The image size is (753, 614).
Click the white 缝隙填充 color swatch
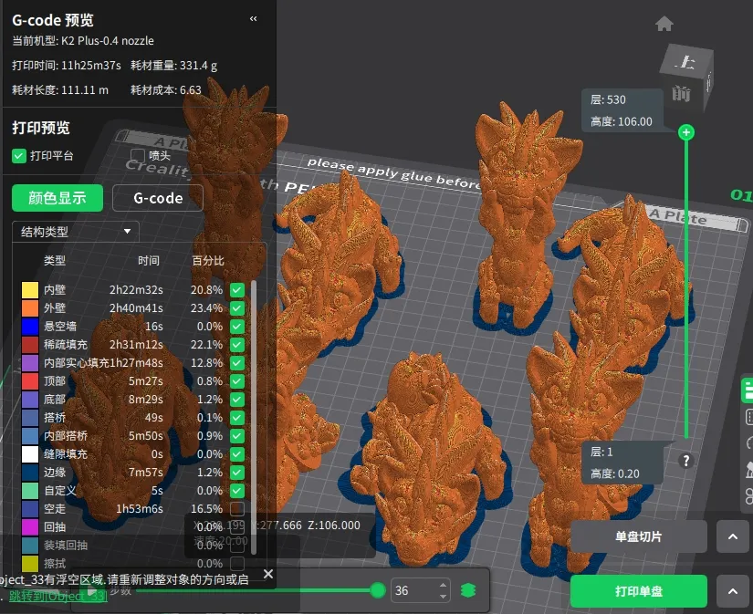[30, 454]
